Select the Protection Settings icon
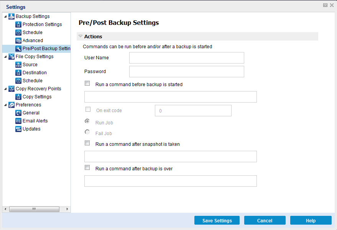337x230 pixels. coord(18,24)
